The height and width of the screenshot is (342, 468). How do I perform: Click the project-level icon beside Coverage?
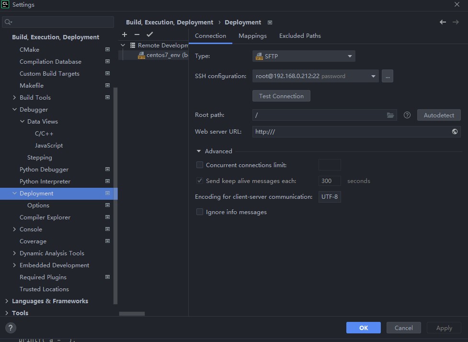[107, 241]
